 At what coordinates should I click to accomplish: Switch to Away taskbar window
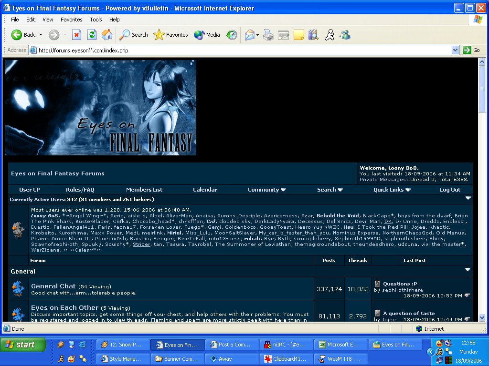(232, 359)
